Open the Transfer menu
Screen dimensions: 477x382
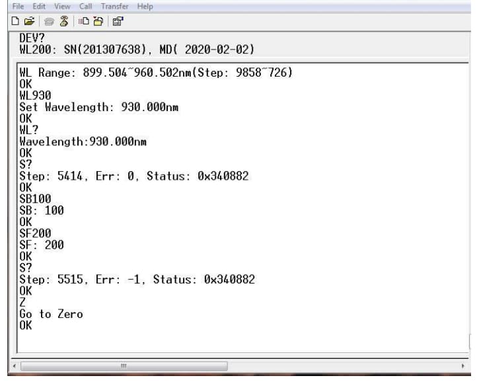[115, 6]
